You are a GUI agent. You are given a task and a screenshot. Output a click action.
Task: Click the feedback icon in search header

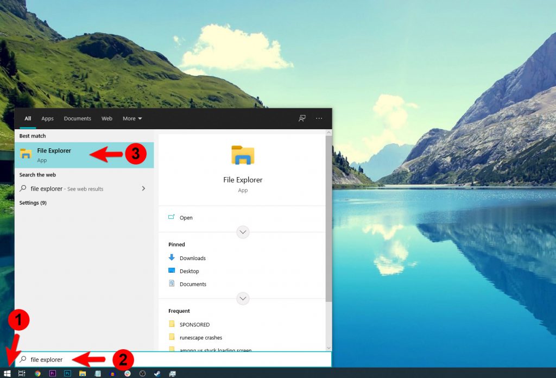[302, 118]
